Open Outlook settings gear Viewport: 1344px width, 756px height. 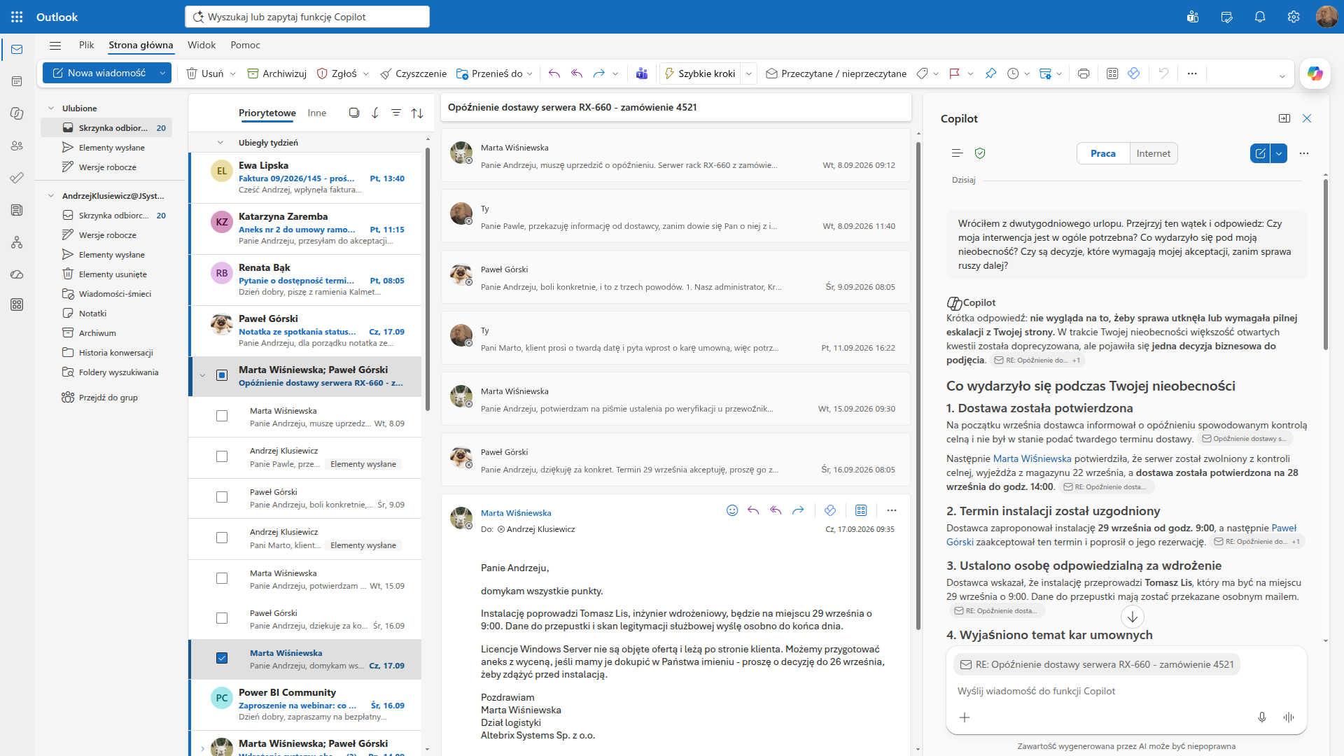pos(1294,17)
